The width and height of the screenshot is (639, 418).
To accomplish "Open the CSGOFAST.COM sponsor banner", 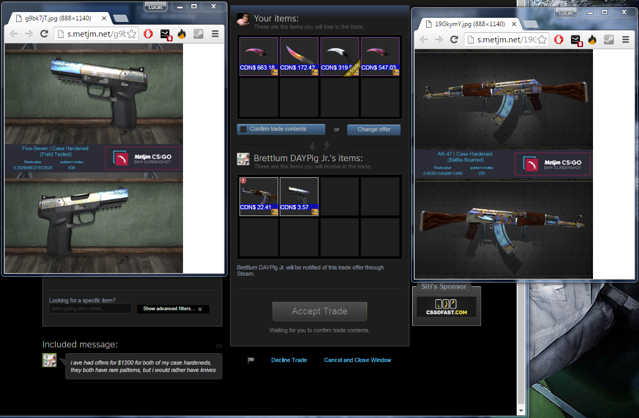I will (447, 307).
